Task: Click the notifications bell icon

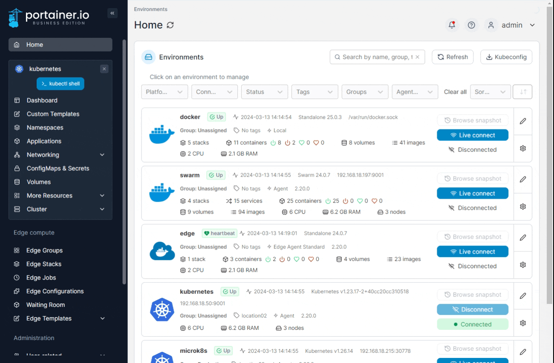Action: point(452,25)
